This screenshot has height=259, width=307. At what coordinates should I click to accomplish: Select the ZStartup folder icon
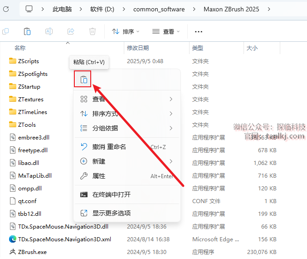pyautogui.click(x=13, y=86)
